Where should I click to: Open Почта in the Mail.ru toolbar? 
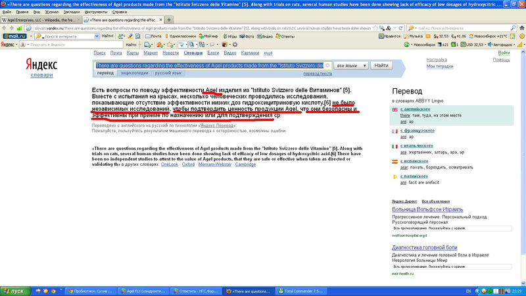[153, 36]
